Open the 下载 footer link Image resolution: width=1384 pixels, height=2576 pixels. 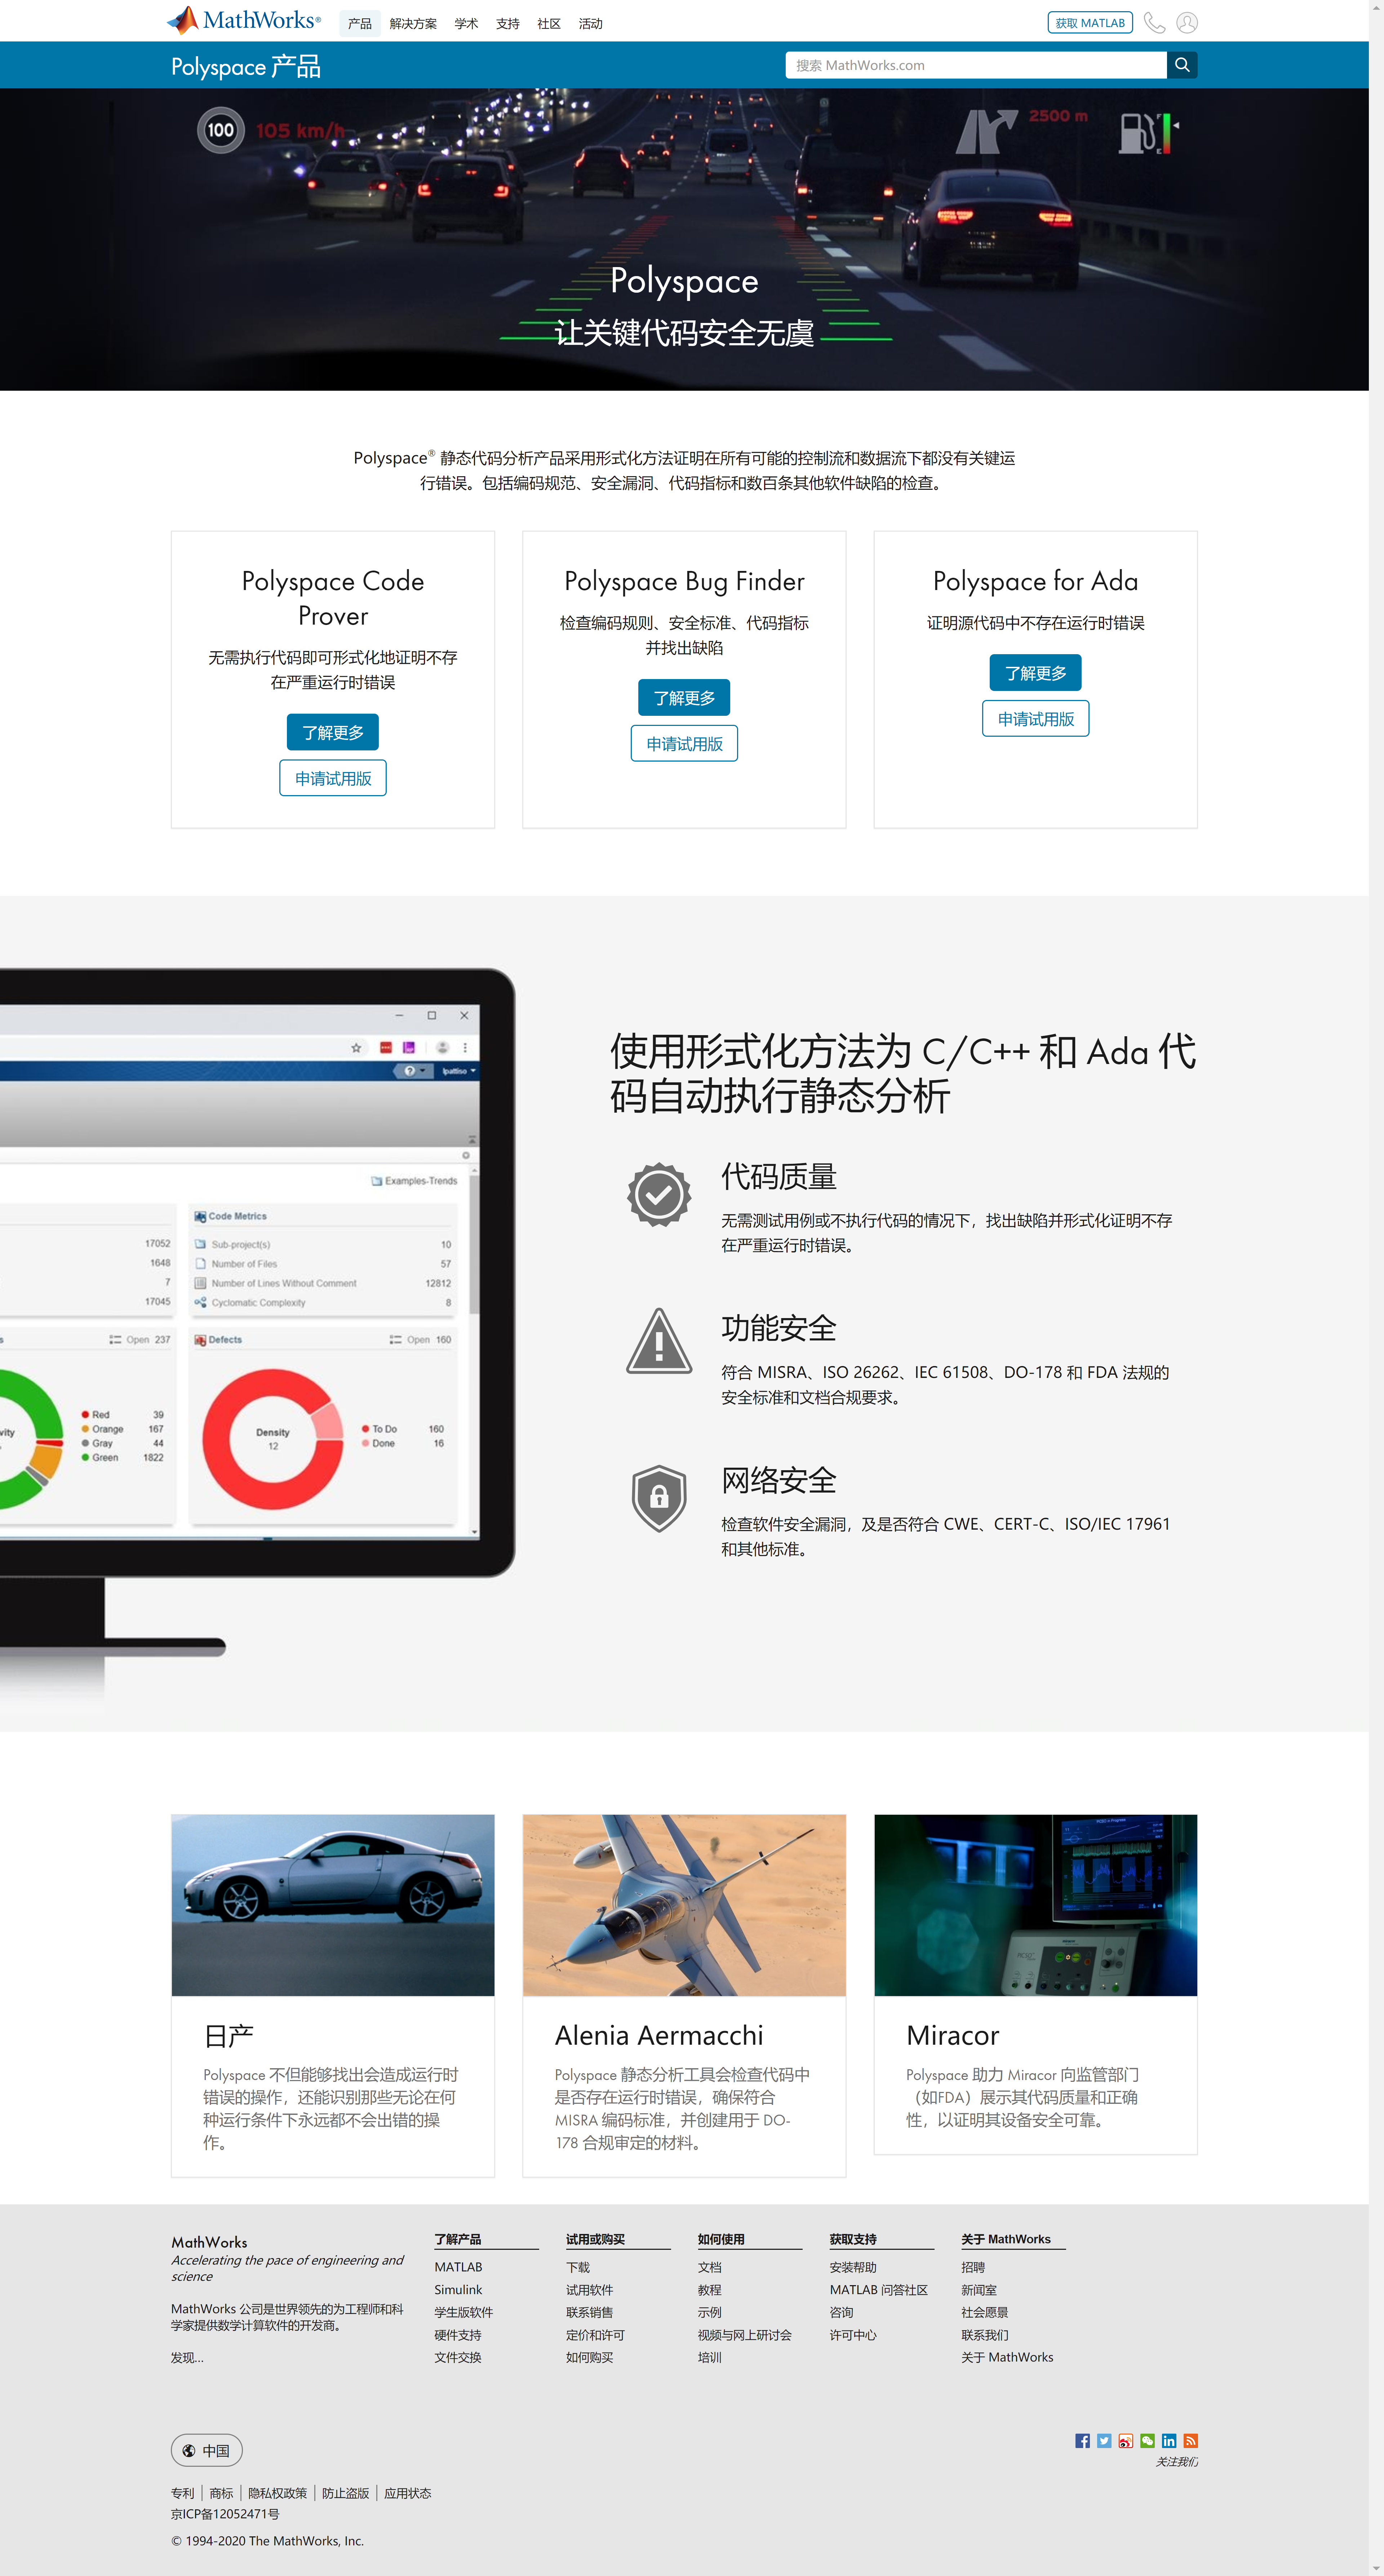point(578,2267)
